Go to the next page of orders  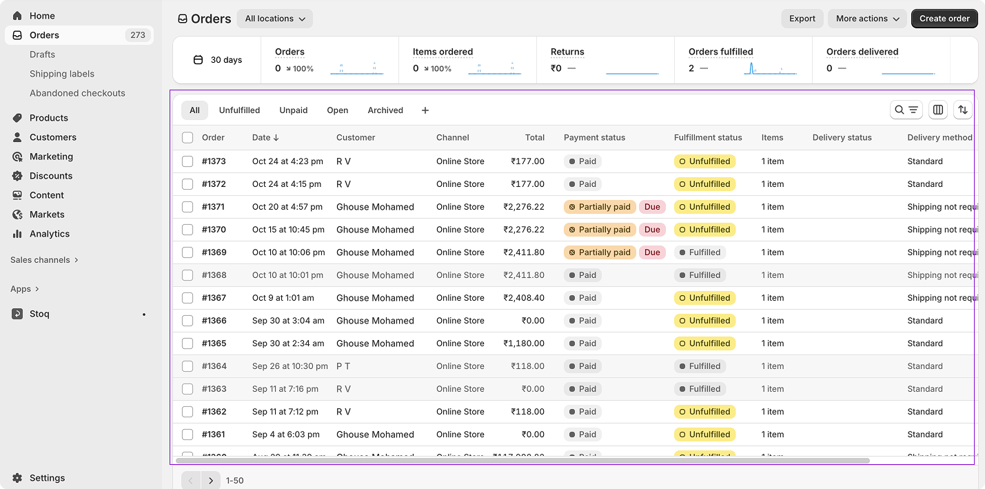211,480
